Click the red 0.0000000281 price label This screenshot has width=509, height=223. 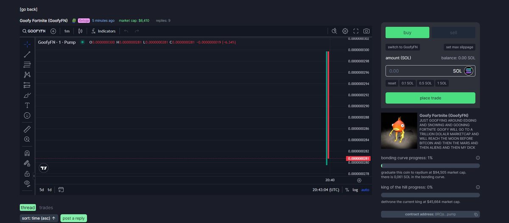[x=358, y=159]
